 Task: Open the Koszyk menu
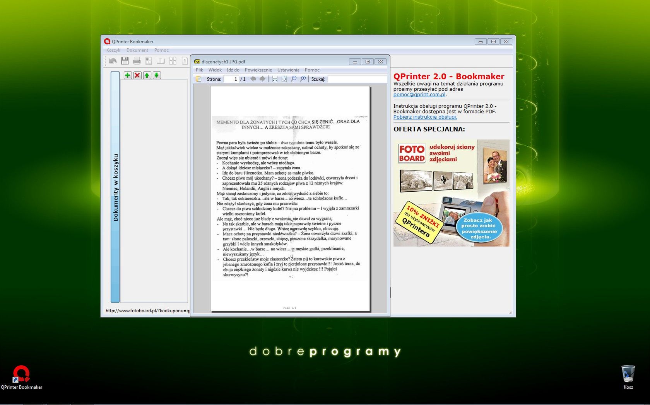point(113,50)
